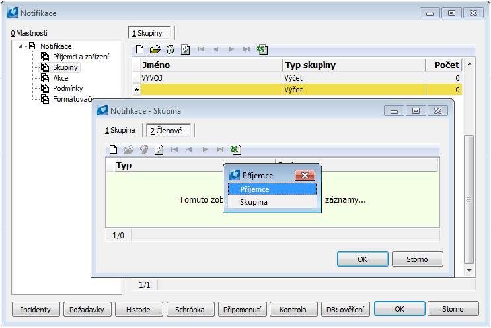This screenshot has width=491, height=328.
Task: Open the 1 Skupiny tab
Action: click(149, 33)
